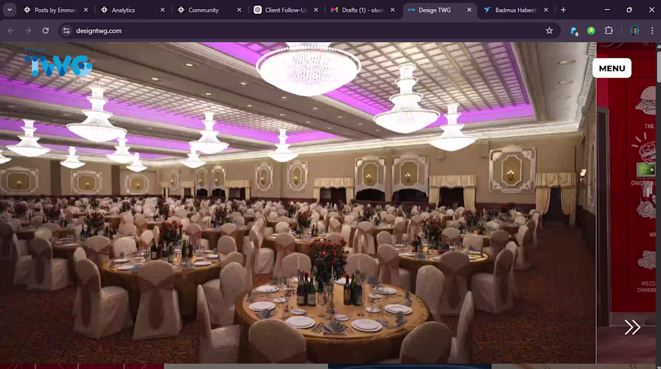Open the green circular extension icon

tap(591, 31)
